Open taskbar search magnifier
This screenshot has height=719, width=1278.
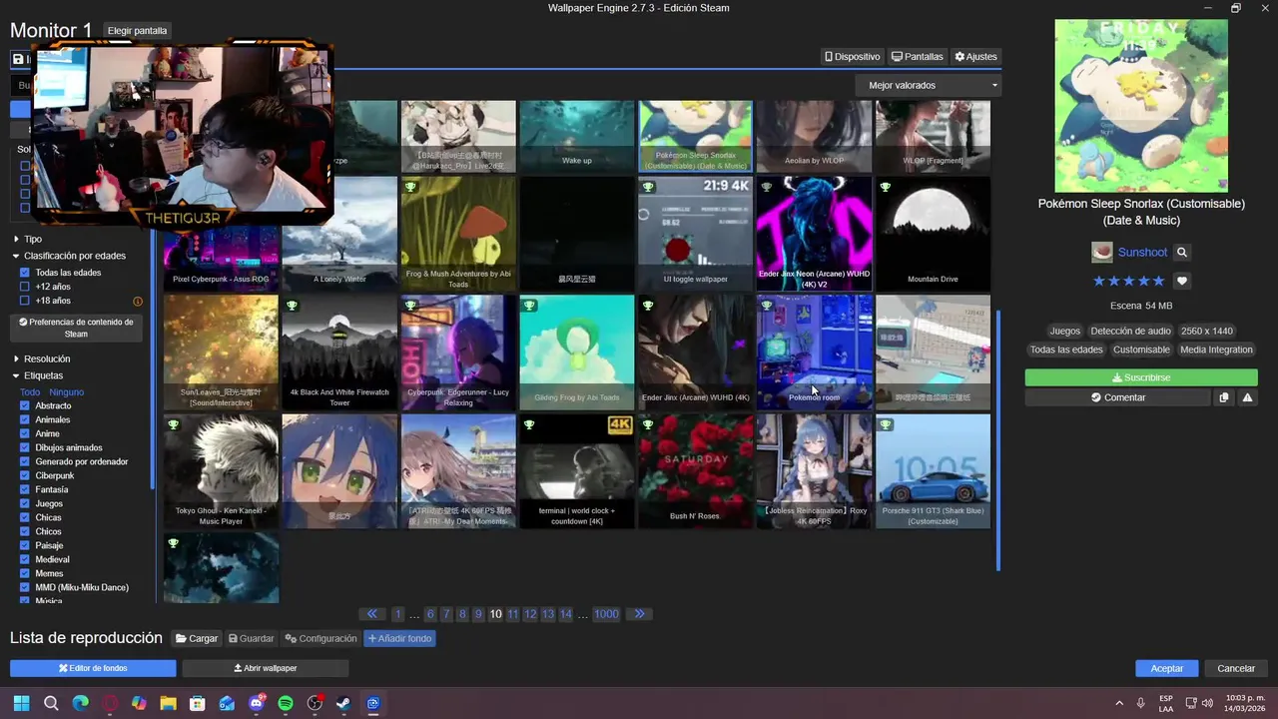pyautogui.click(x=51, y=703)
